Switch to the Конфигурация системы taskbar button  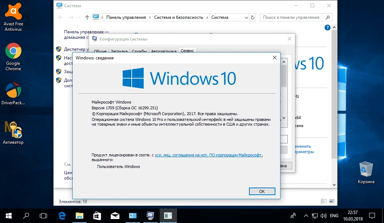[x=150, y=216]
